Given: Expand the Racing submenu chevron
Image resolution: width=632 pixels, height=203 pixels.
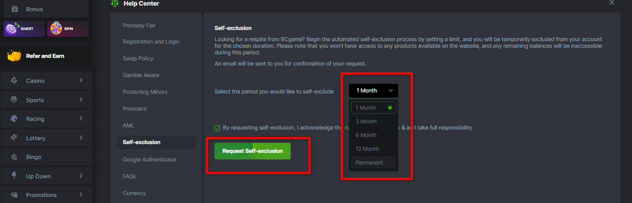Looking at the screenshot, I should [x=81, y=119].
